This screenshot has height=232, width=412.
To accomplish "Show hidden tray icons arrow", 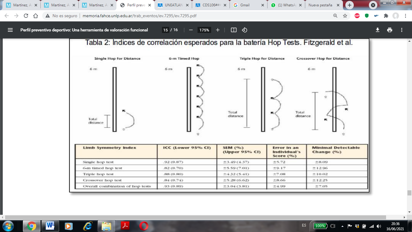I will pyautogui.click(x=342, y=226).
